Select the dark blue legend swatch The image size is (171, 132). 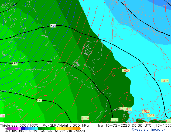pyautogui.click(x=23, y=128)
